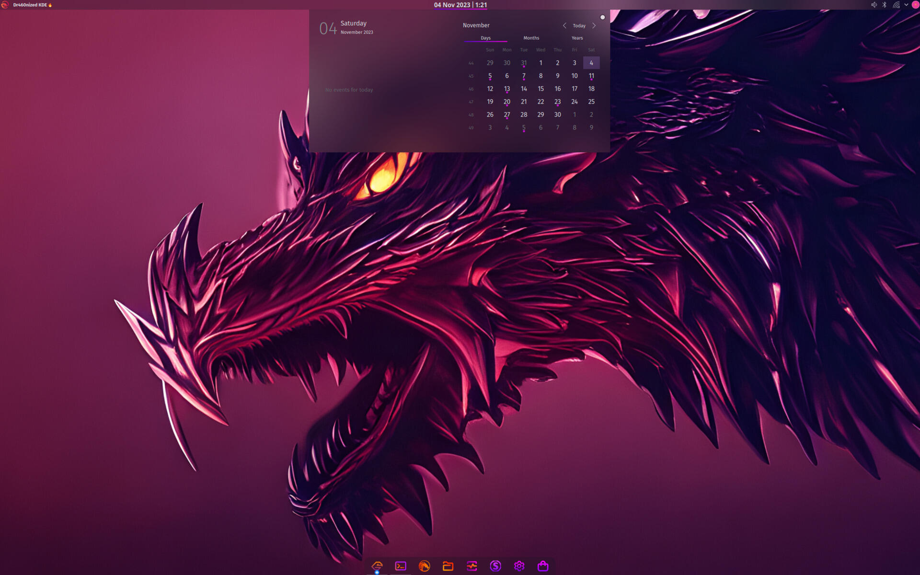The width and height of the screenshot is (920, 575).
Task: Go to the next month
Action: tap(594, 25)
